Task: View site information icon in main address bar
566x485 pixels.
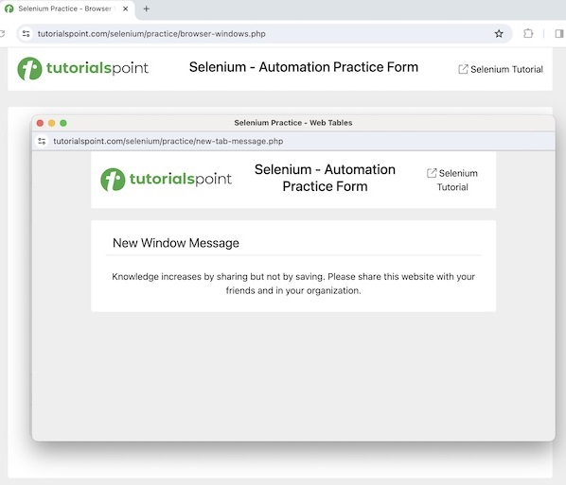Action: click(26, 33)
